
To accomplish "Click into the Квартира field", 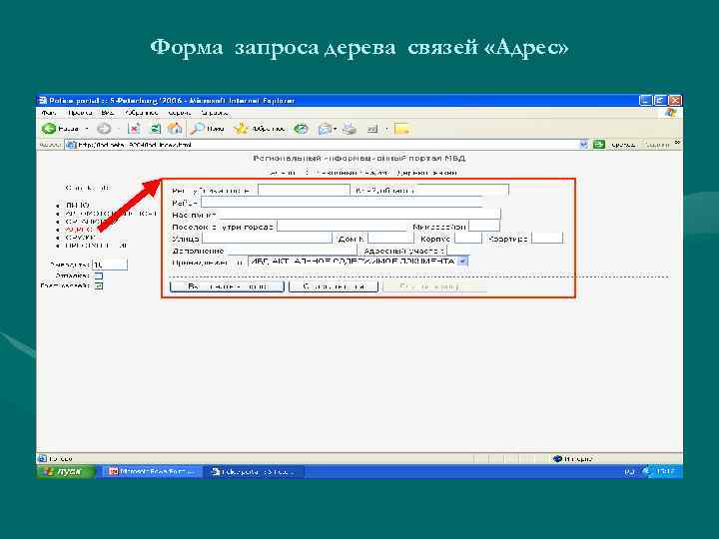I will point(547,239).
